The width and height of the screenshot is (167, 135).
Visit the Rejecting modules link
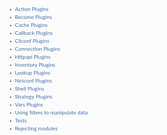tap(36, 129)
